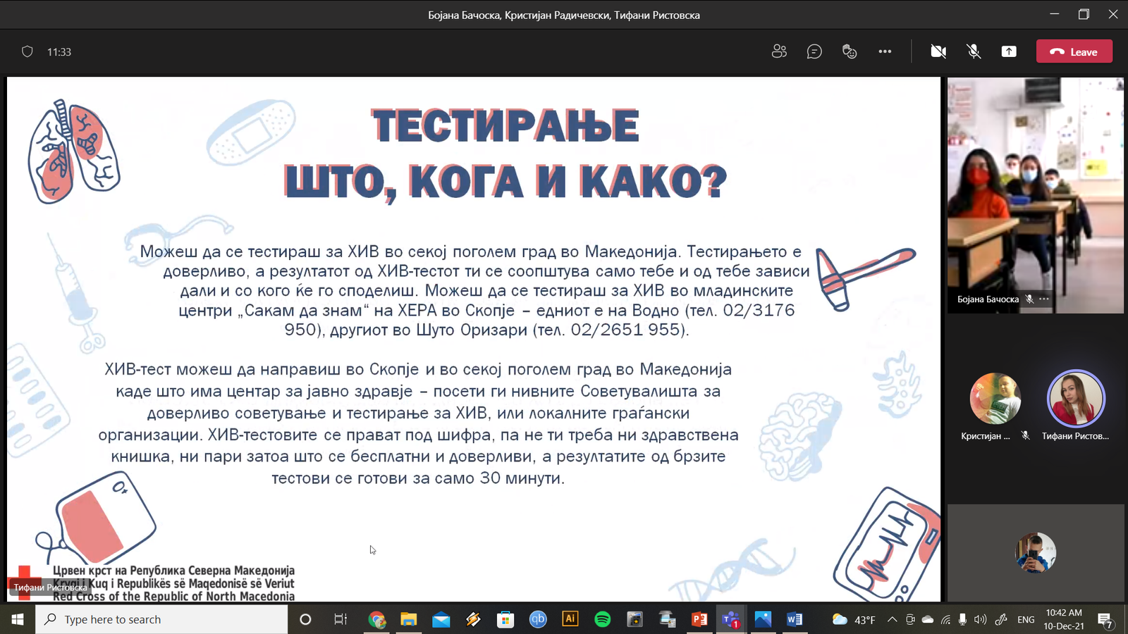Launch Google Chrome from the taskbar
Image resolution: width=1128 pixels, height=634 pixels.
click(x=377, y=619)
